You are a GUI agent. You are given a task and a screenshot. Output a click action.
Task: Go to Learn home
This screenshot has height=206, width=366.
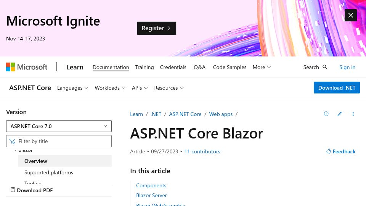pos(75,67)
